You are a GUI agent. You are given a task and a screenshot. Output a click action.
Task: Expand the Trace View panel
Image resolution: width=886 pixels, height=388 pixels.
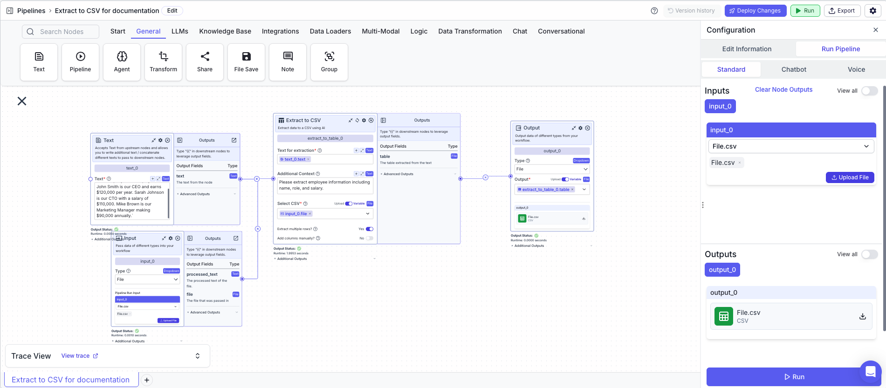point(198,356)
